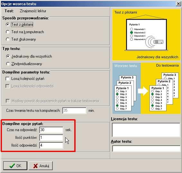Close the 'Opcje wzorca testu' dialog
The image size is (182, 173).
[178, 4]
